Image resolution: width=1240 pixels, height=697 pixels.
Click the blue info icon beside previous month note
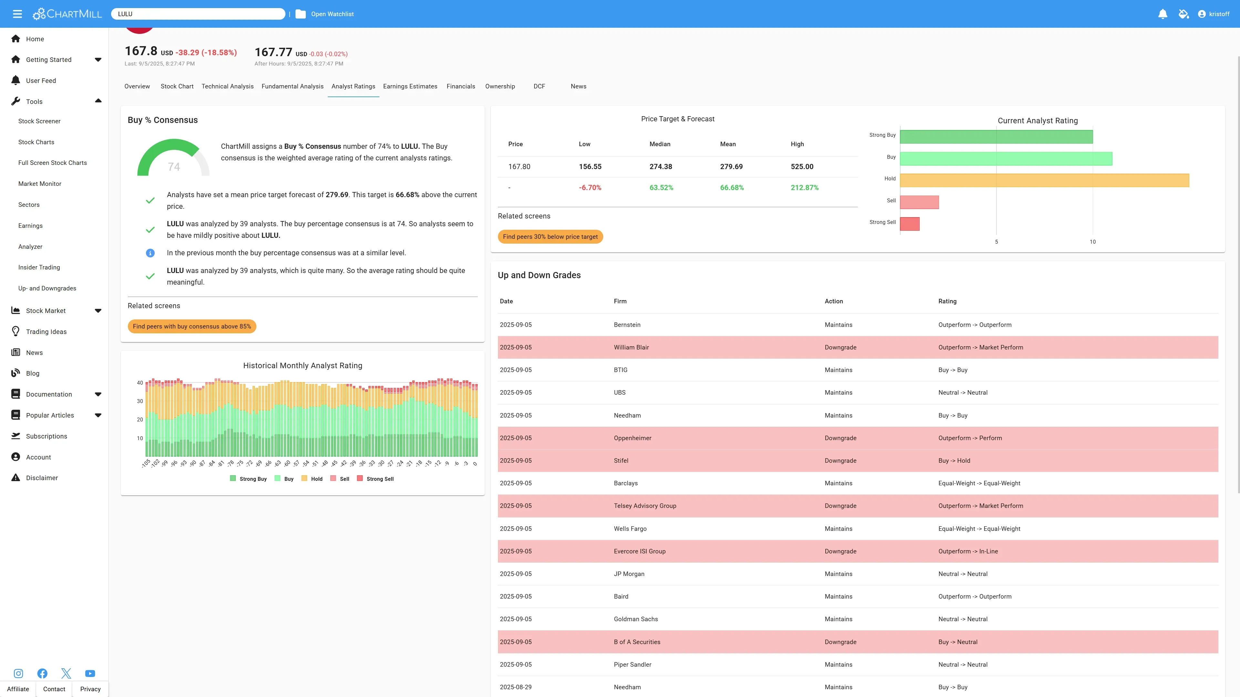click(150, 253)
